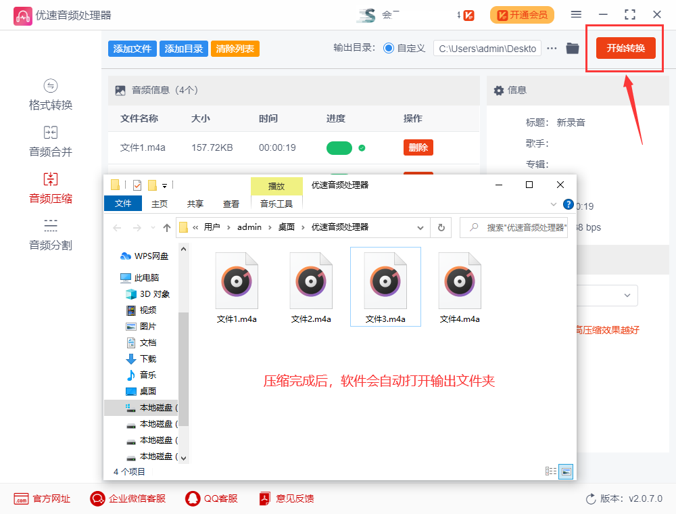
Task: Switch explorer to details view toggle
Action: click(x=550, y=471)
